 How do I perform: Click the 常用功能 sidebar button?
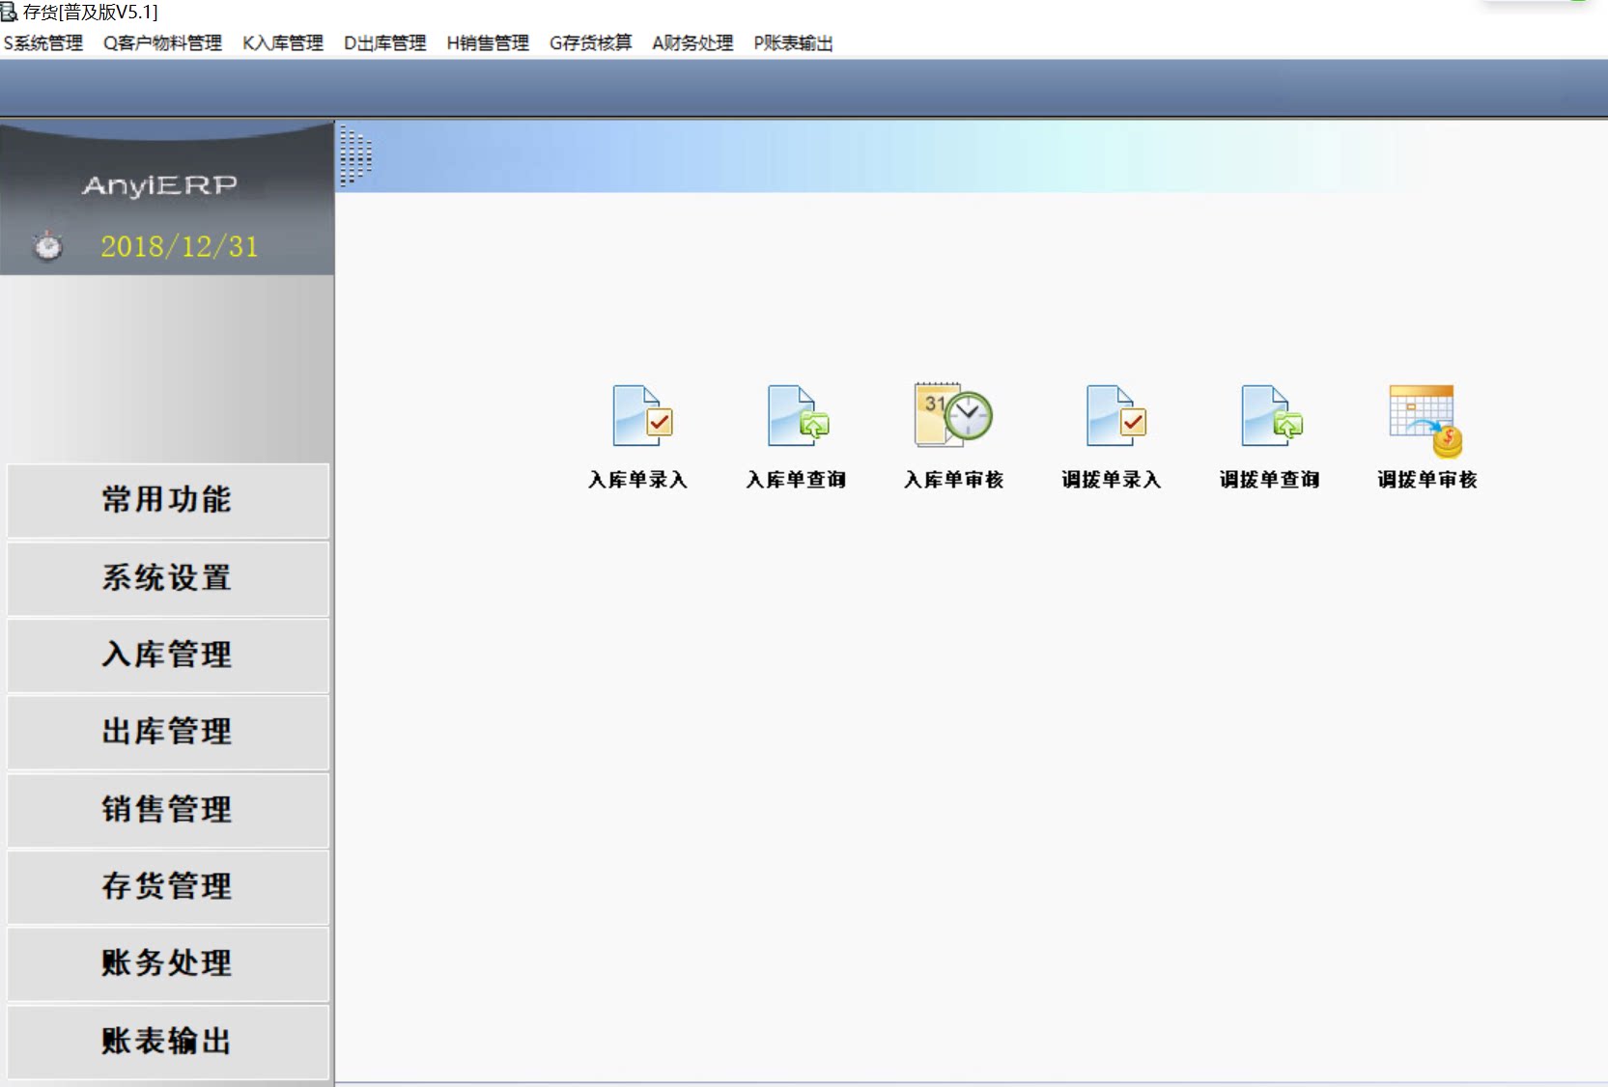[167, 500]
